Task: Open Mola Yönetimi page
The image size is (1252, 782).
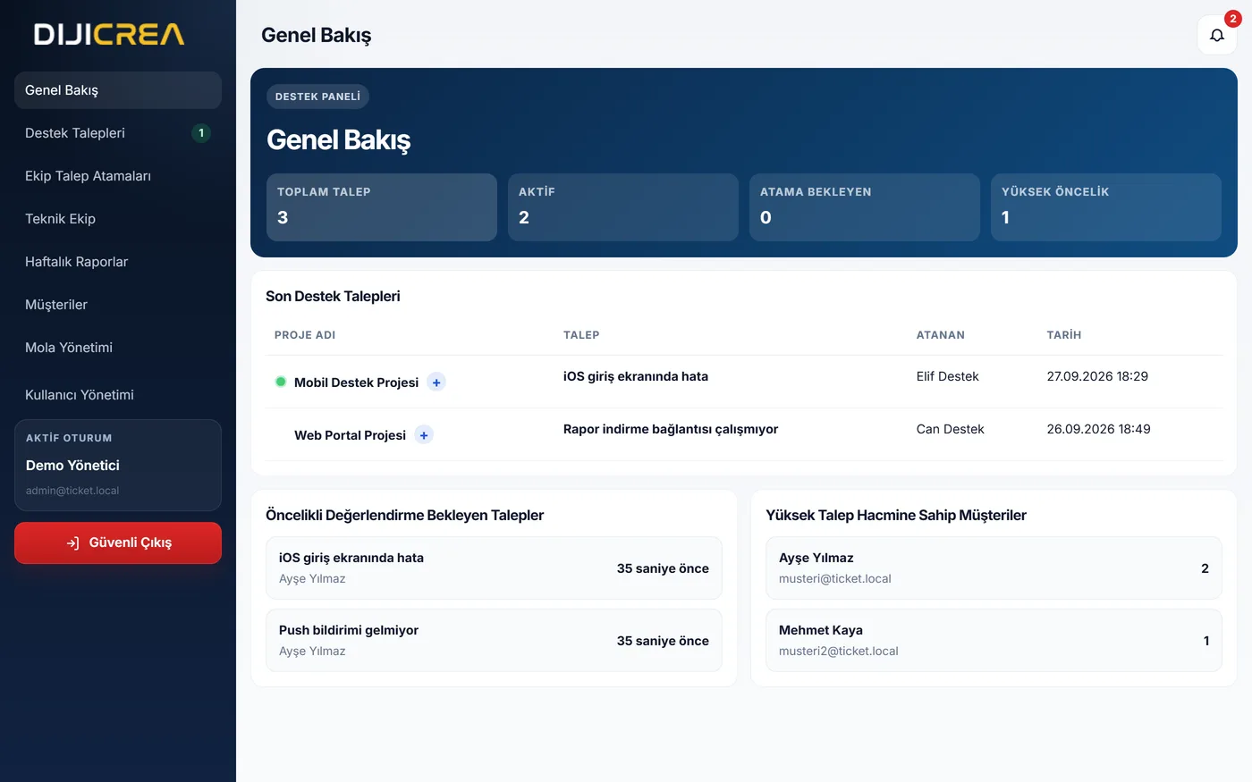Action: 118,348
